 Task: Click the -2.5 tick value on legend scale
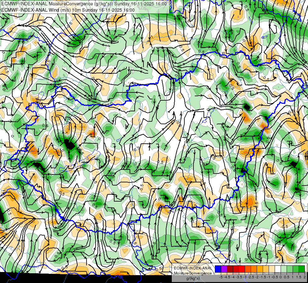251,277
